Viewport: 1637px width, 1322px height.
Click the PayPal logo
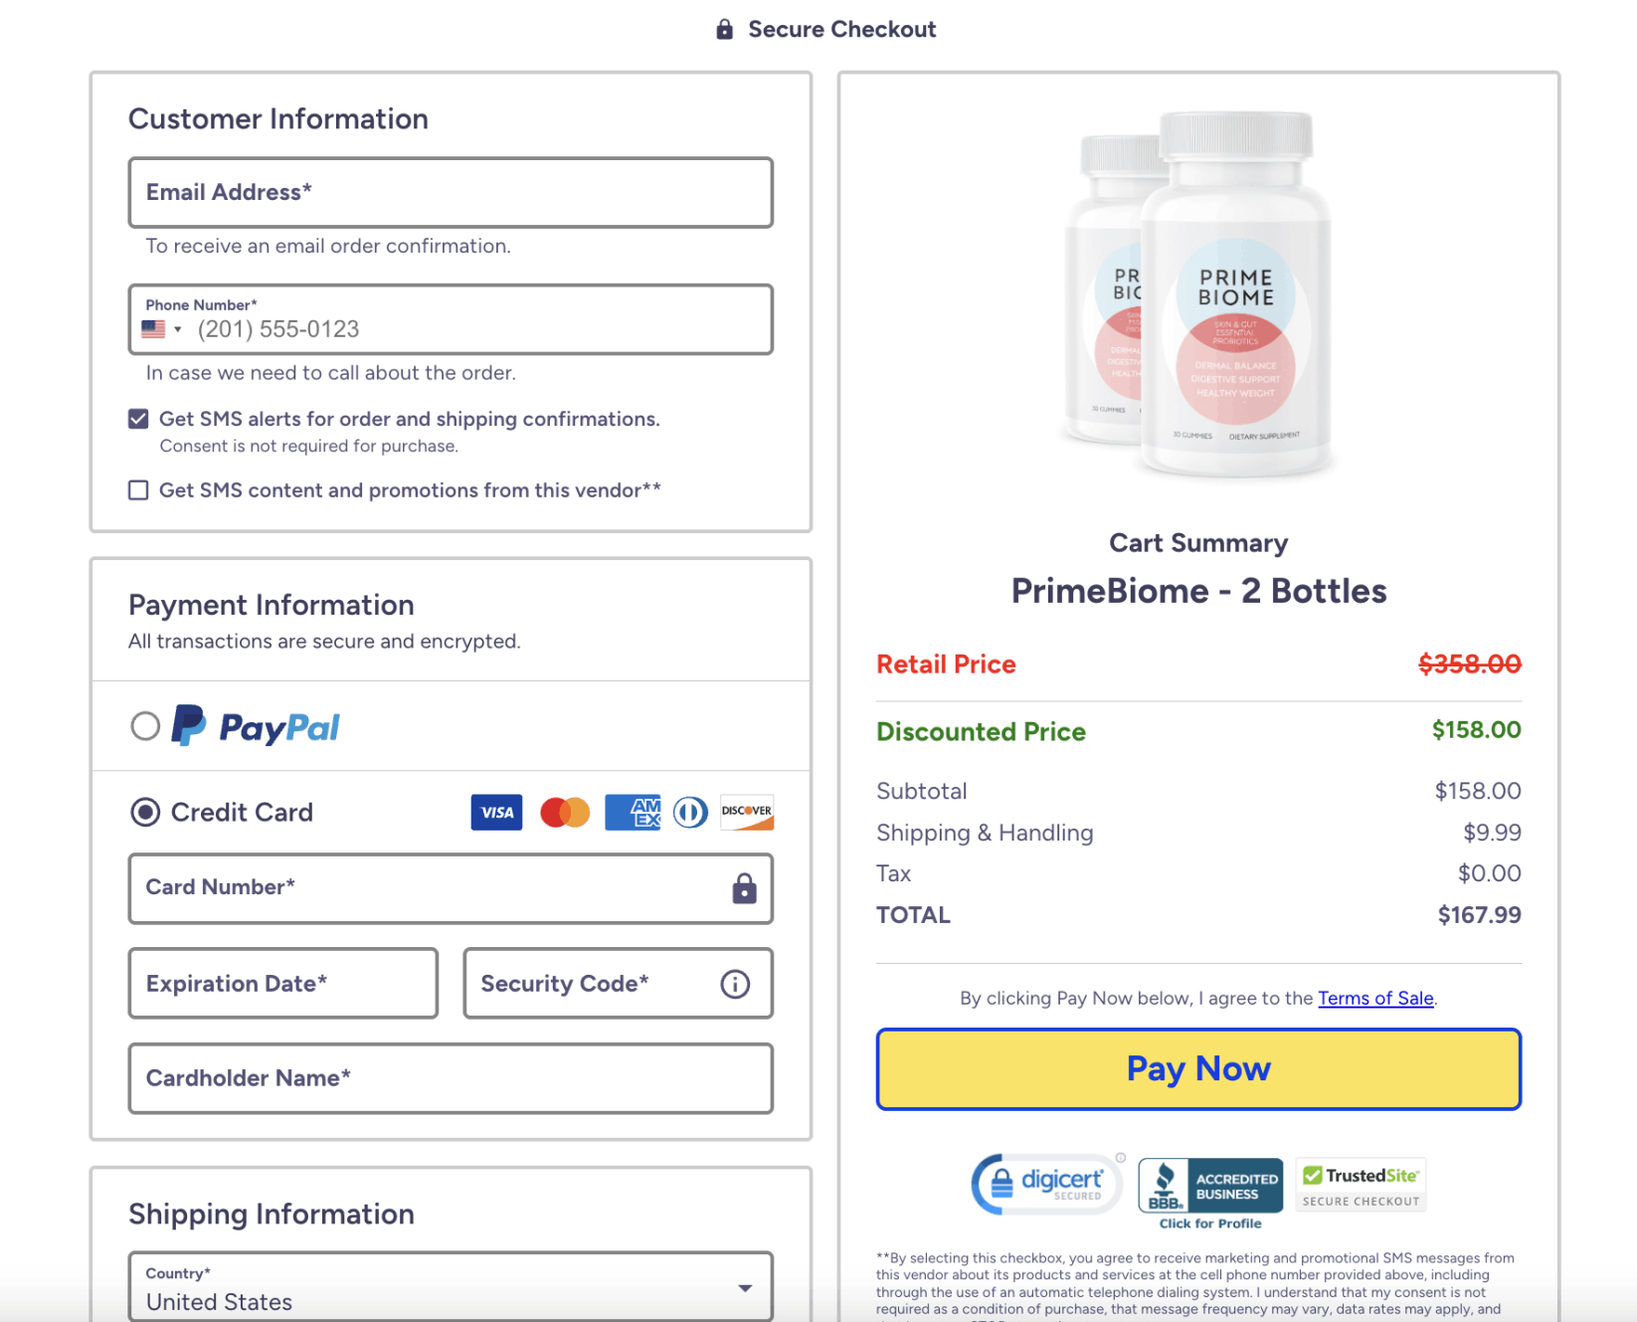pyautogui.click(x=256, y=727)
